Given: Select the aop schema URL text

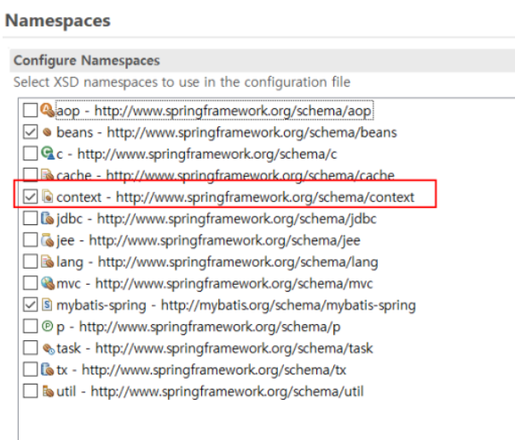Looking at the screenshot, I should (x=233, y=111).
